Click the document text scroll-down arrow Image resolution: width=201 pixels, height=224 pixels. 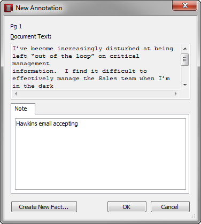tap(185, 85)
